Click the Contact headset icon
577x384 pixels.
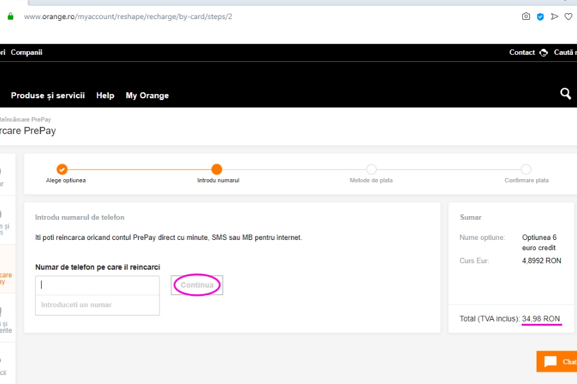[543, 52]
